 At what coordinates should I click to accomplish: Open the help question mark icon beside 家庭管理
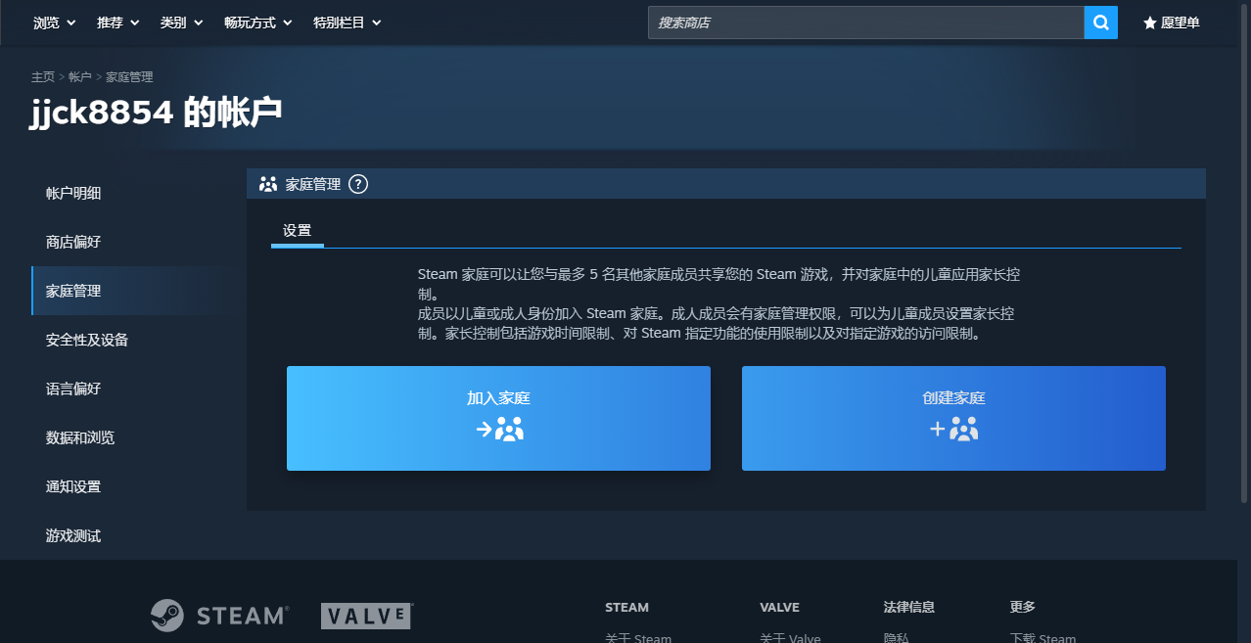click(358, 184)
